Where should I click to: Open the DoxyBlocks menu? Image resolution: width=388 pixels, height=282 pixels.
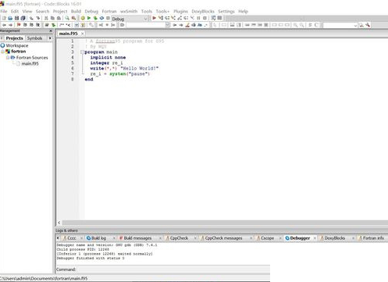pyautogui.click(x=203, y=11)
